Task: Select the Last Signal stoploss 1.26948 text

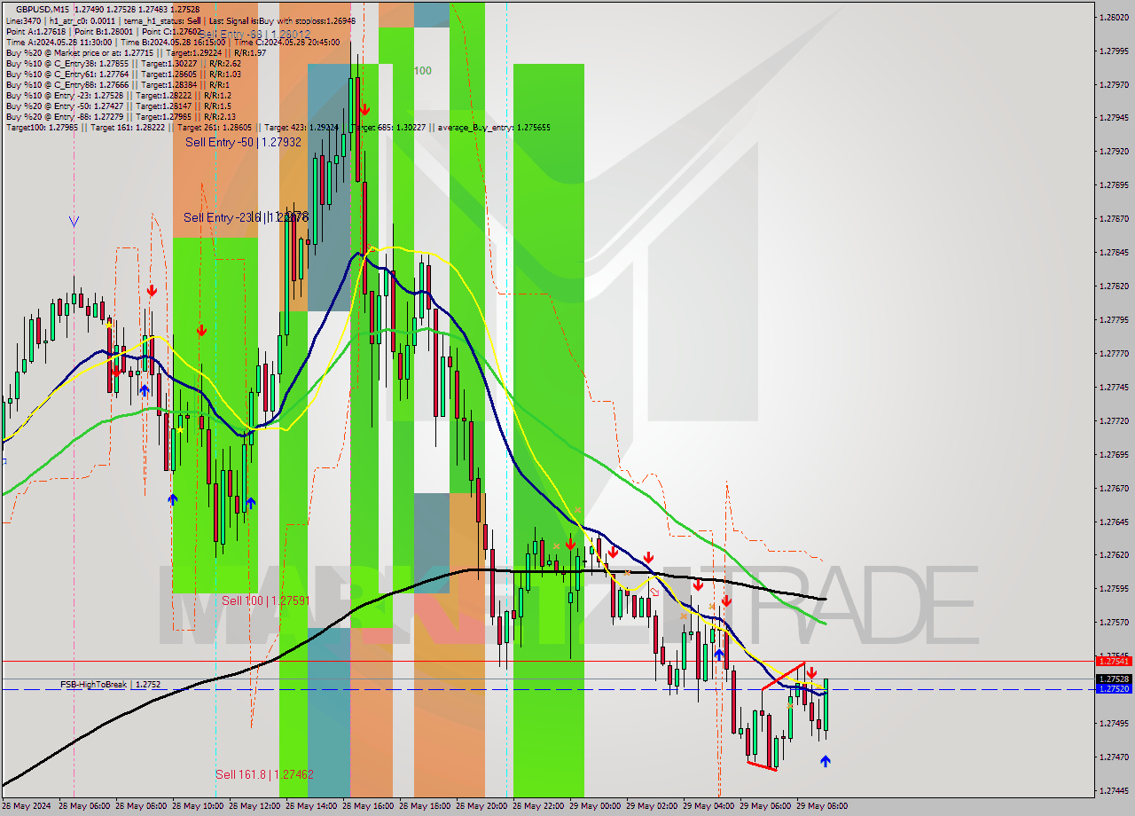Action: [x=282, y=20]
